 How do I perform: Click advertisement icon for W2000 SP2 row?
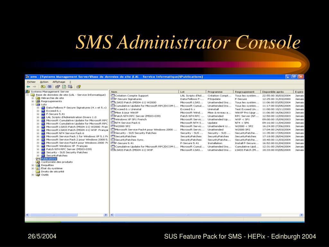click(113, 126)
